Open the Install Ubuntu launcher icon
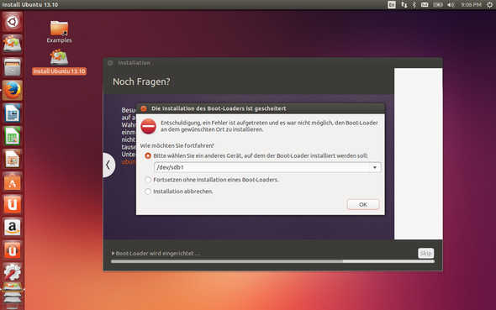Viewport: 496px width, 310px height. pos(13,44)
